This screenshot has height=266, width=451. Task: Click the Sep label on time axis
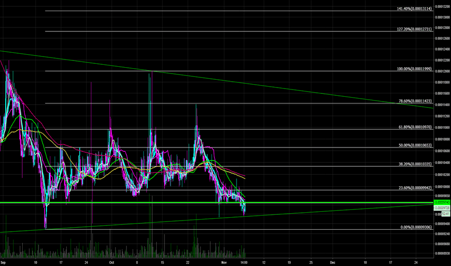click(3, 263)
